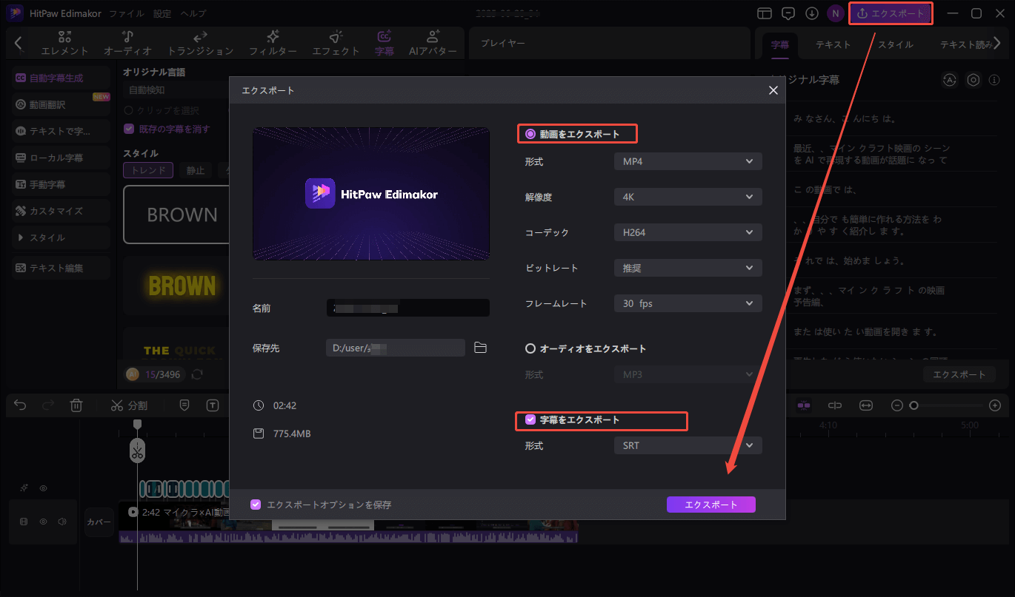Open the N user account avatar
Viewport: 1015px width, 597px height.
point(836,13)
